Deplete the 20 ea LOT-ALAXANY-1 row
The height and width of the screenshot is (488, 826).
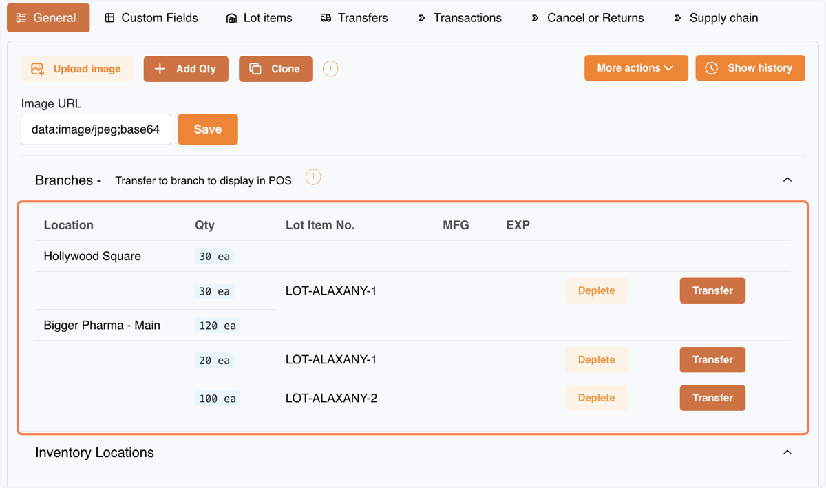(x=596, y=359)
